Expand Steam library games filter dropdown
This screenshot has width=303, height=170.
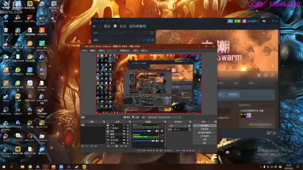144,40
